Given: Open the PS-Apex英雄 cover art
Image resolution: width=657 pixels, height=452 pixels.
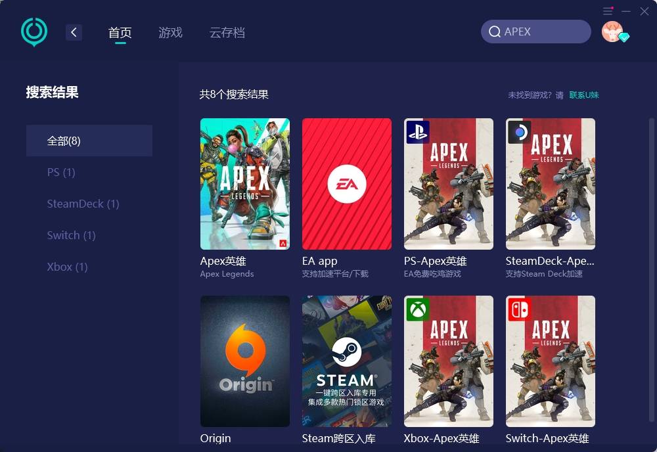Looking at the screenshot, I should click(449, 184).
